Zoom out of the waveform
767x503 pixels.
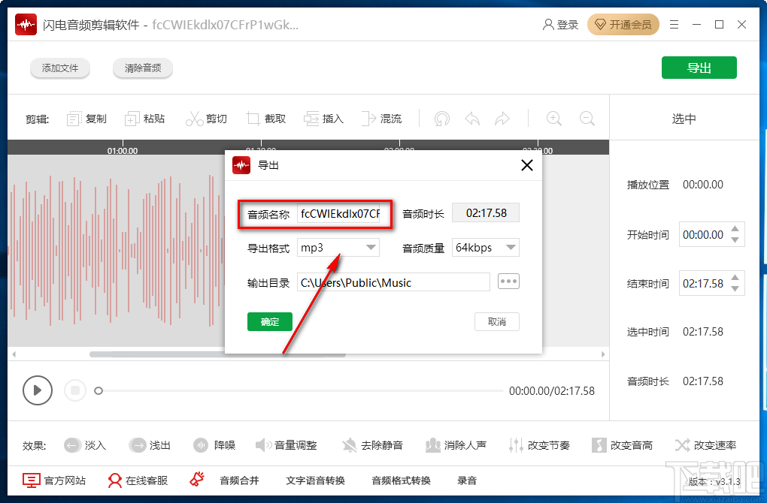coord(587,119)
